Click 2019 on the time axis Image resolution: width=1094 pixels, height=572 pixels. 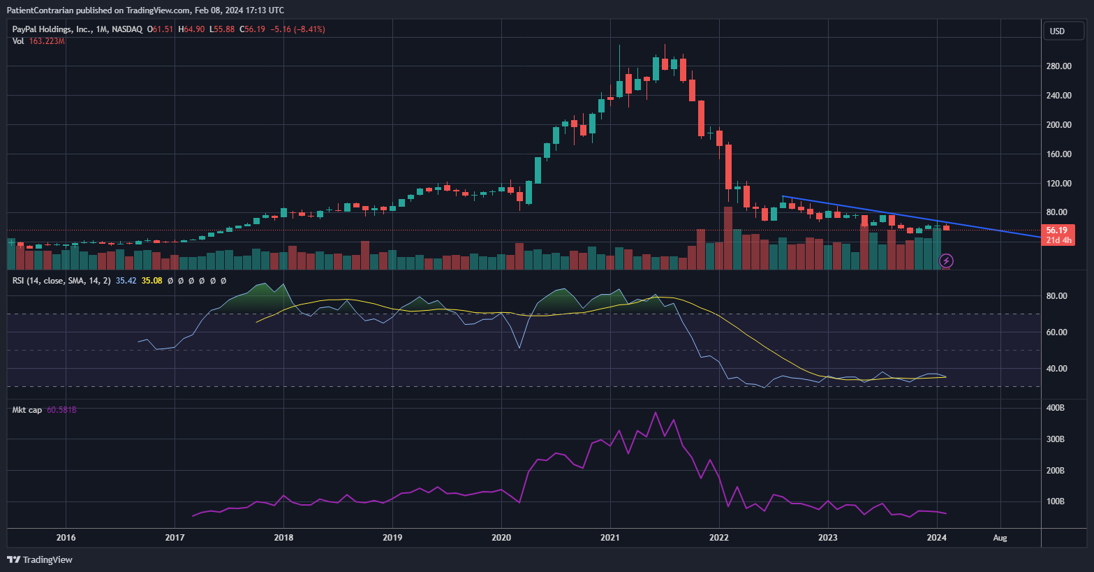click(392, 538)
